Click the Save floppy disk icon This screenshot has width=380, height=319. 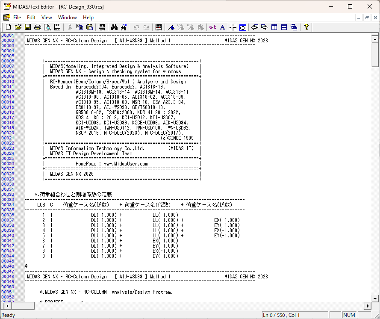tap(28, 27)
